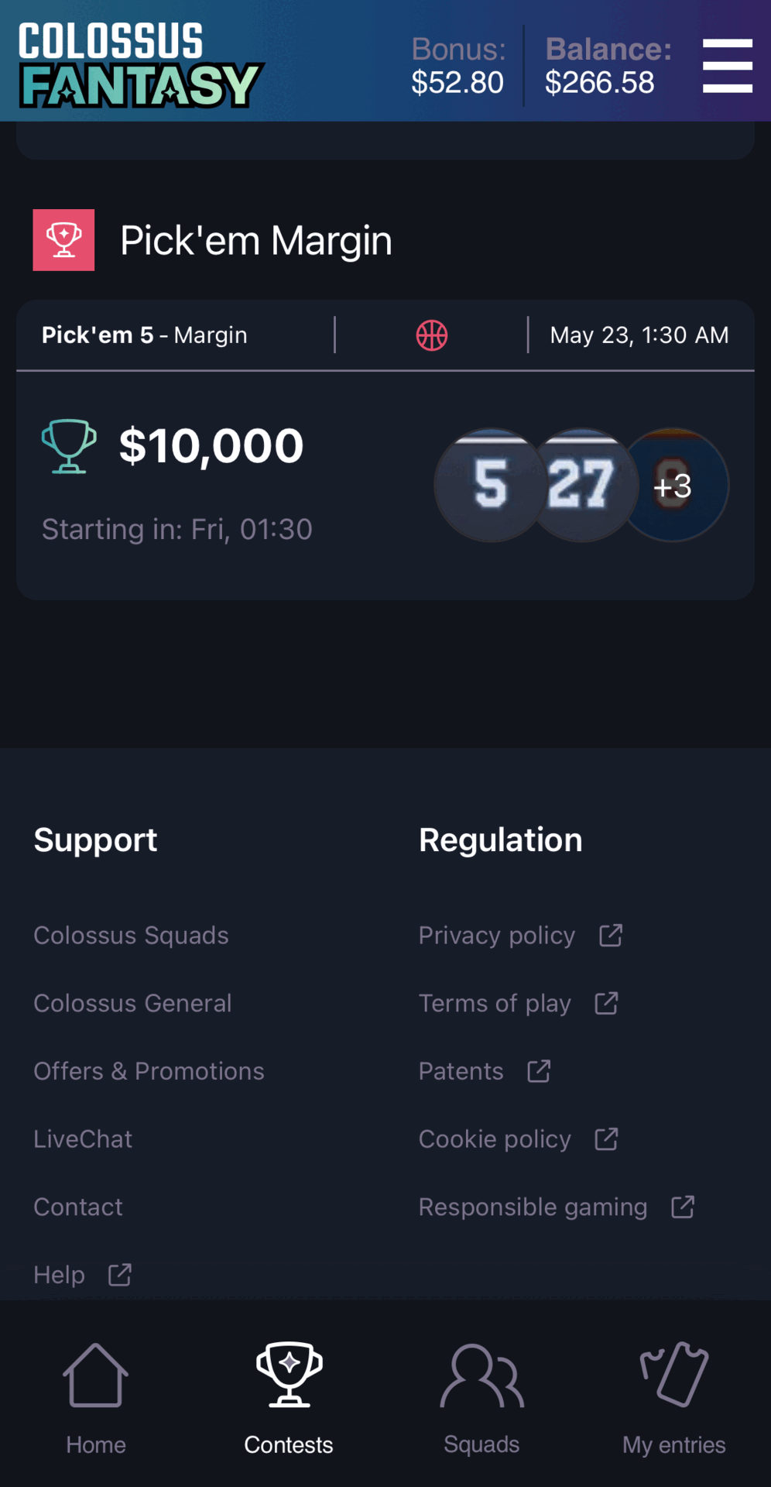Open Offers & Promotions

coord(149,1071)
